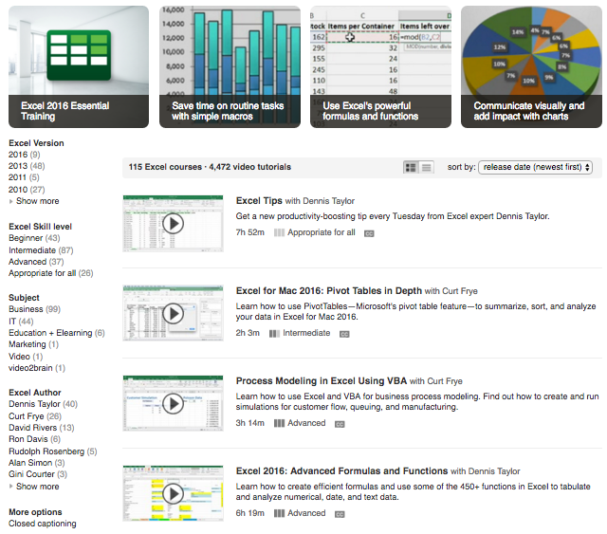Open the sort by release date dropdown
This screenshot has width=607, height=534.
(x=536, y=167)
